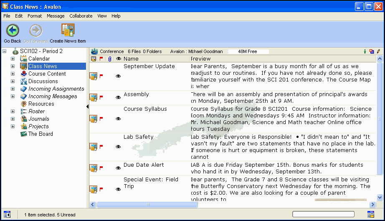Image resolution: width=385 pixels, height=221 pixels.
Task: Open the Message menu
Action: (56, 16)
